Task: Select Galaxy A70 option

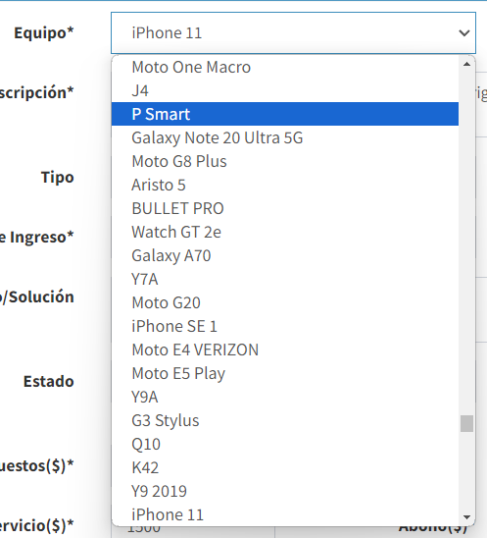Action: [285, 255]
